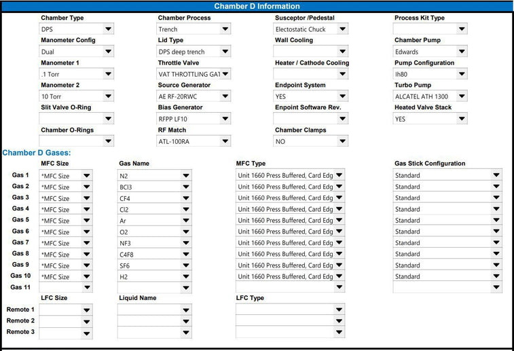Expand the Remote 3 LFC Type dropdown
Screen dimensions: 514x351
pos(290,332)
